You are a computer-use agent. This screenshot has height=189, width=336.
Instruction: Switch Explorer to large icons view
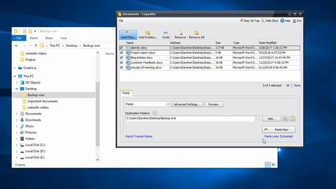[274, 164]
